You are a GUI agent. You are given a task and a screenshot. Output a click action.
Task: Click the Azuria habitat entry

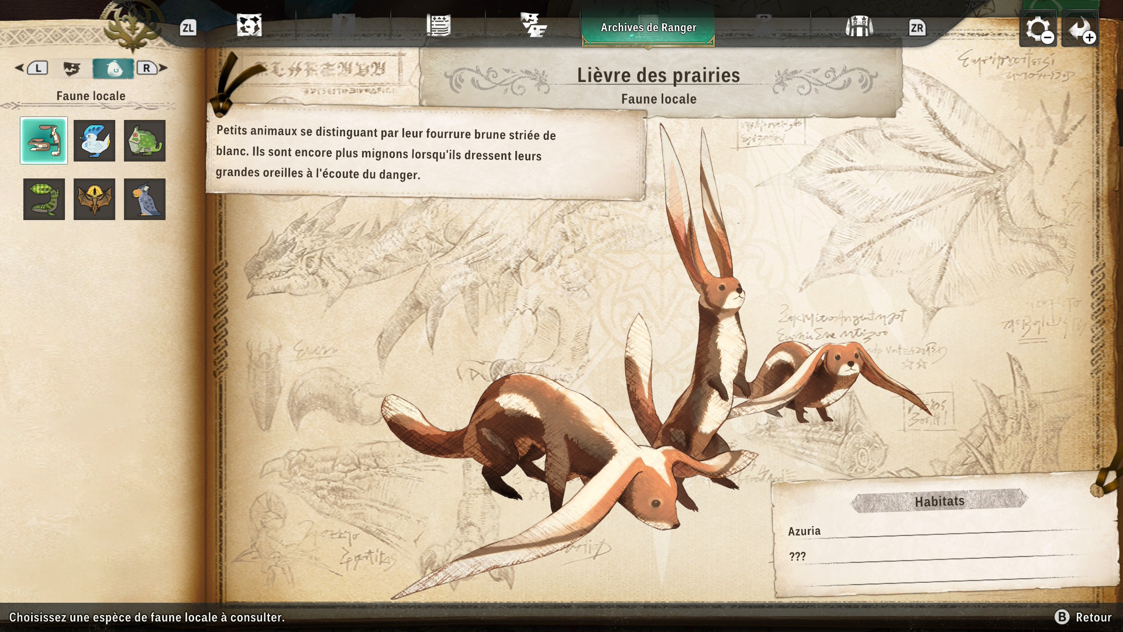(x=804, y=531)
